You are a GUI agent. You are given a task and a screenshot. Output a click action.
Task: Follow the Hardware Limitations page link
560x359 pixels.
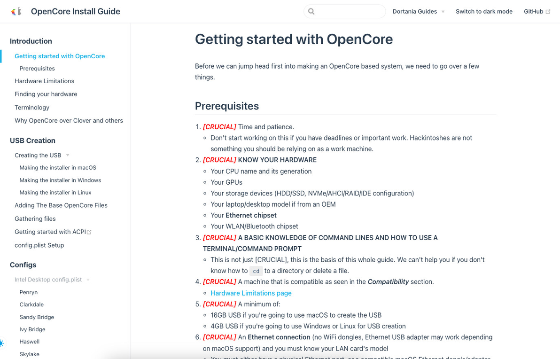coord(251,293)
